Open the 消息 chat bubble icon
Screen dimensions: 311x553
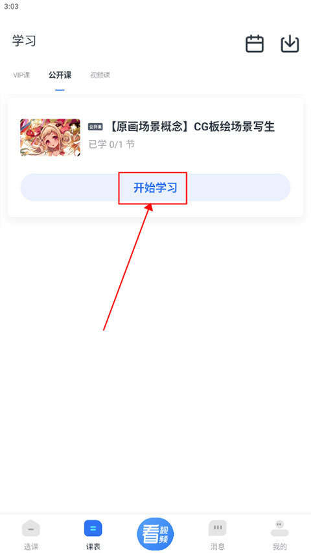(218, 528)
